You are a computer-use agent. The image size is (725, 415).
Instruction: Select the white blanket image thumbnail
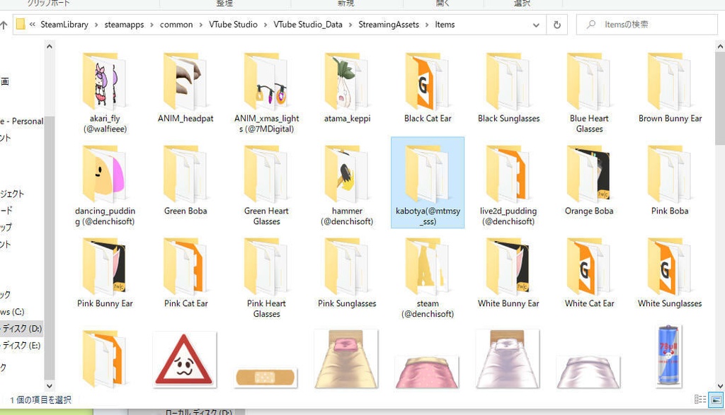[x=588, y=372]
